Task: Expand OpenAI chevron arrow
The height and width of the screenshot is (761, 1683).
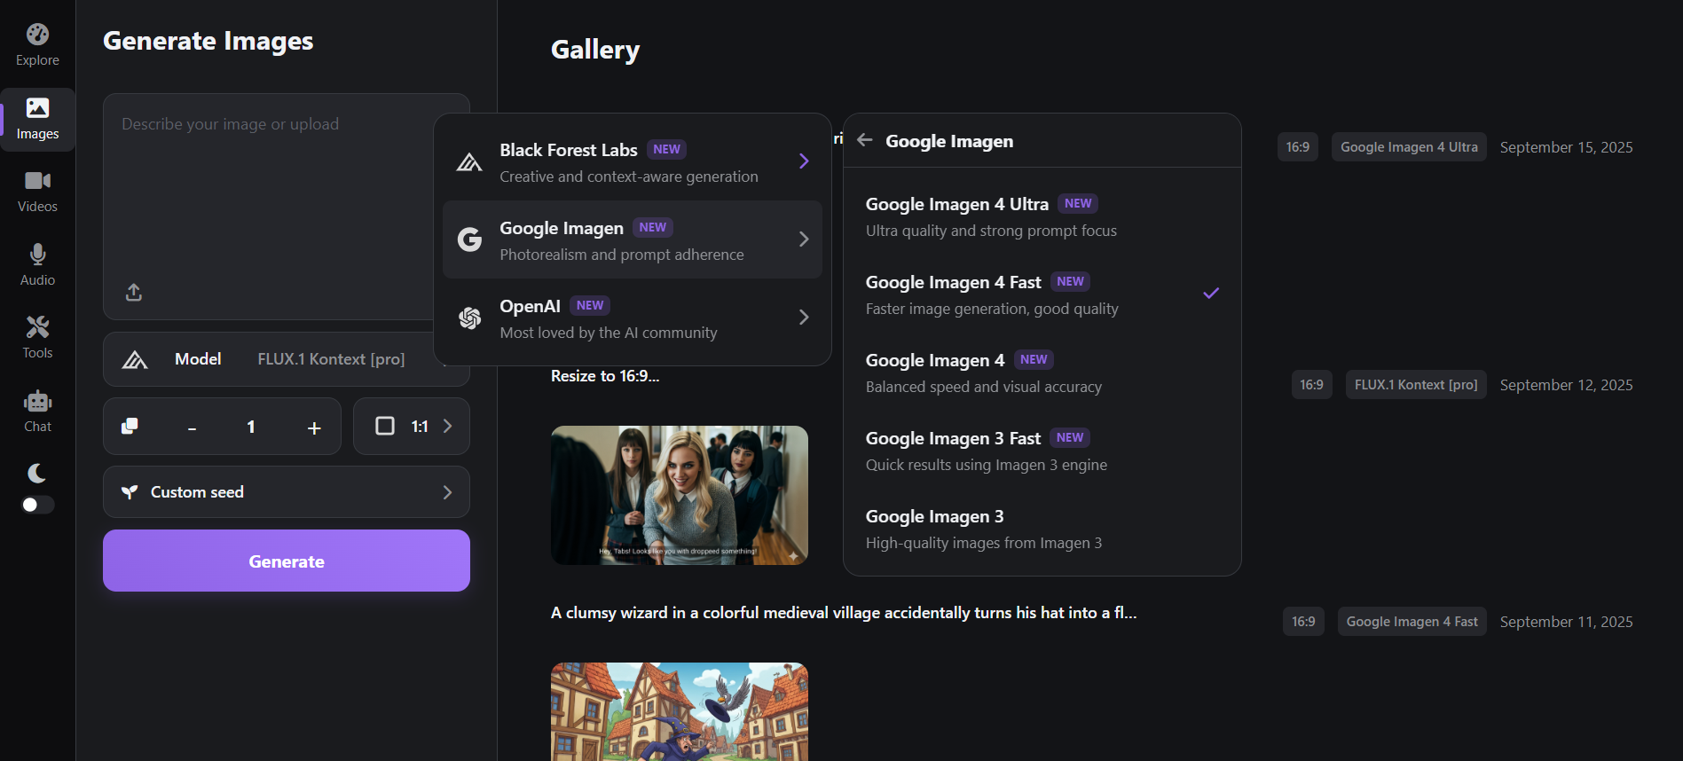Action: (804, 318)
